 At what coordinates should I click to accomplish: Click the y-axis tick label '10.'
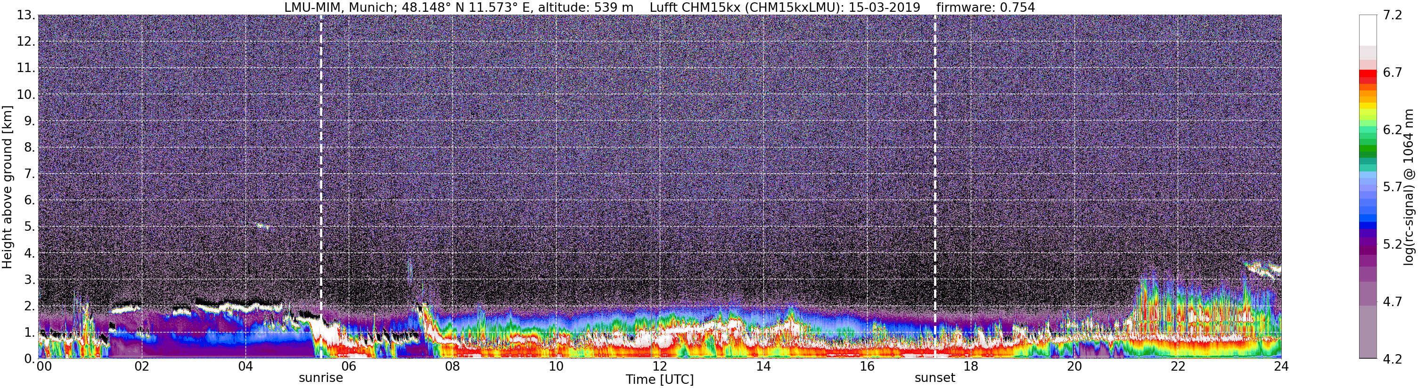click(x=26, y=94)
